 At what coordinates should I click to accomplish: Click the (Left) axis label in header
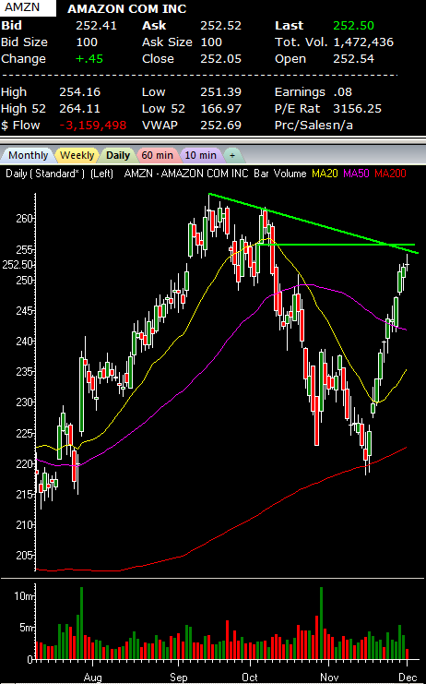click(x=102, y=174)
